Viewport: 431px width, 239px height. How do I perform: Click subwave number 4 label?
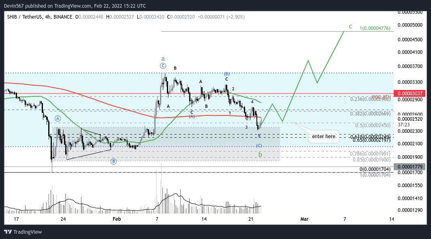tap(252, 102)
